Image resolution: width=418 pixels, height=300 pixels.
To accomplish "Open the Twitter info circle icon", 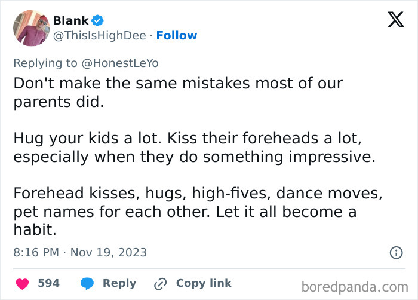I will point(396,253).
